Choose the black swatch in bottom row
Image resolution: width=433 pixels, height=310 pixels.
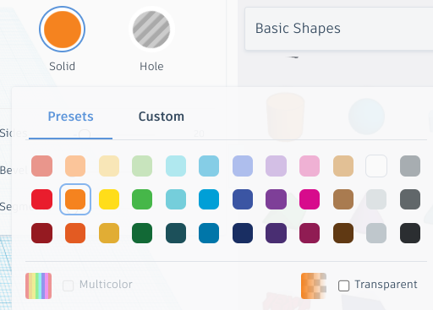click(x=410, y=233)
